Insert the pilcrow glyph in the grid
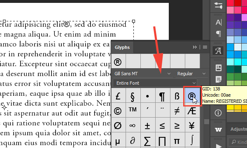247x148 pixels. pos(163,96)
